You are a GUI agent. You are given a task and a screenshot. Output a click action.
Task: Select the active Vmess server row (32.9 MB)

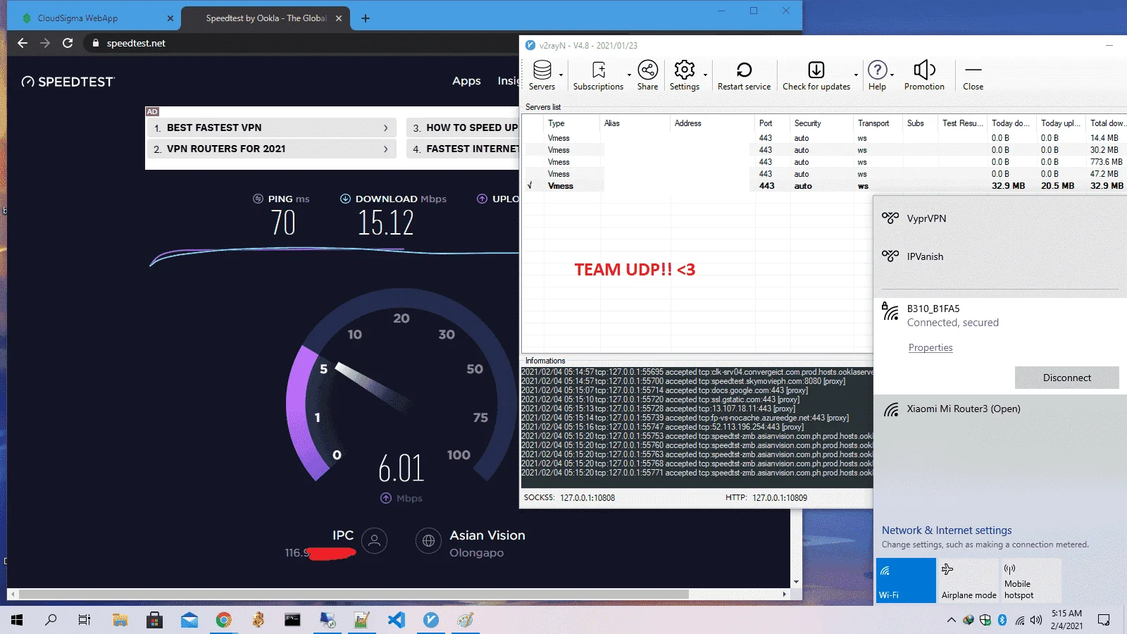824,186
